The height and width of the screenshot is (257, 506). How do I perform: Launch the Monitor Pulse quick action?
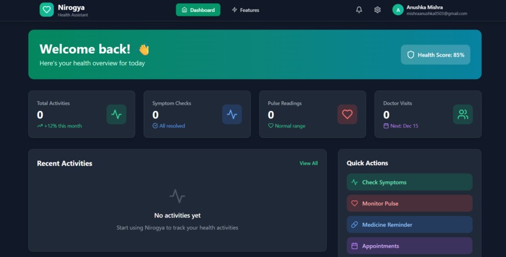pyautogui.click(x=409, y=204)
